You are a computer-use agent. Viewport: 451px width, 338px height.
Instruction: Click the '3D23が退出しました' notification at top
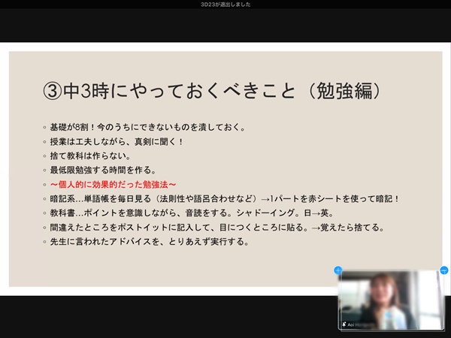coord(225,5)
